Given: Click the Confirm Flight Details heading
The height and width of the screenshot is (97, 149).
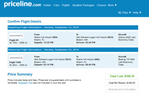Looking at the screenshot, I should 24,21.
